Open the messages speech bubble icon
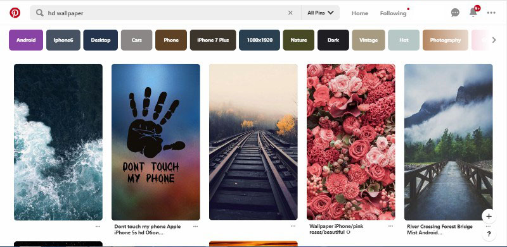507x247 pixels. click(455, 13)
